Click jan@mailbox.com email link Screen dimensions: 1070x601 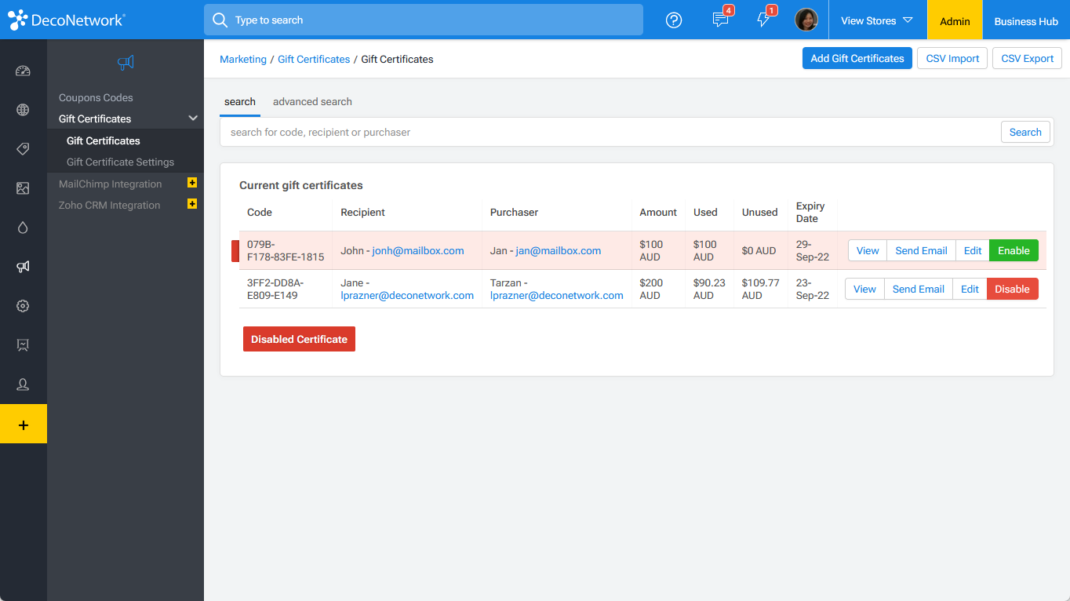point(559,251)
